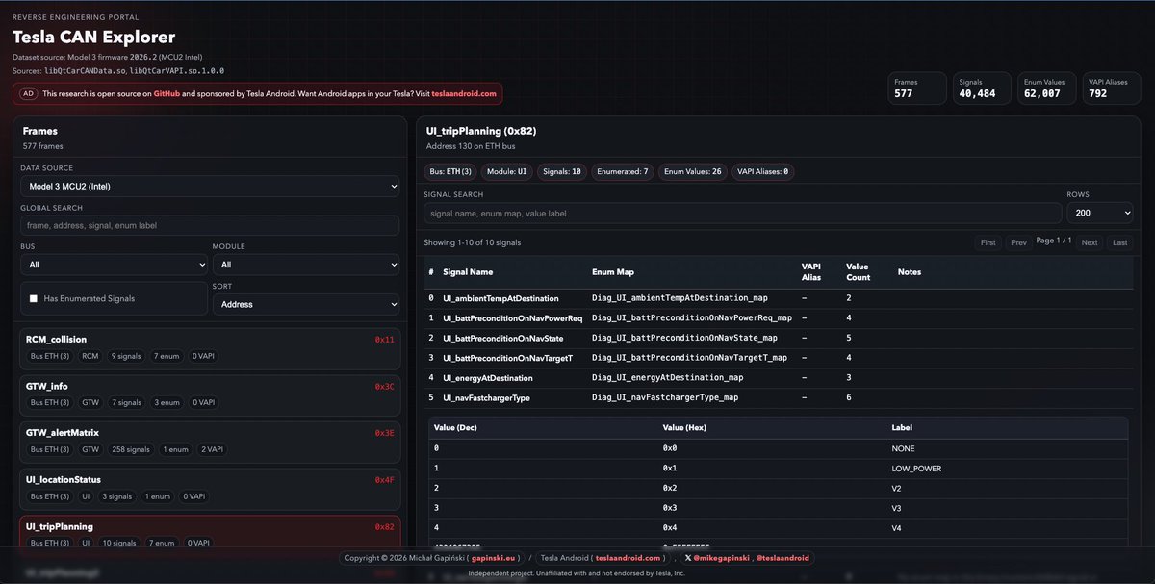Click the 0x11 address on RCM_collision

pyautogui.click(x=384, y=340)
